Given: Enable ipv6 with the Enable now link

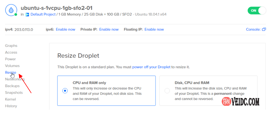Looking at the screenshot, I should (x=66, y=29).
